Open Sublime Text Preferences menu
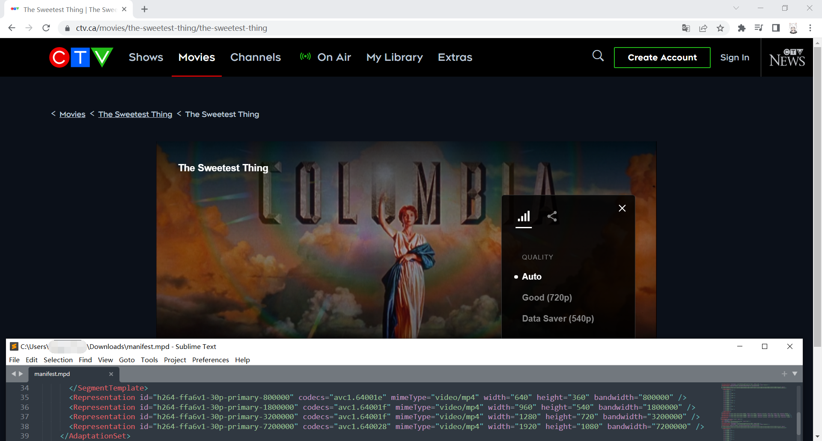This screenshot has height=441, width=822. pyautogui.click(x=210, y=360)
